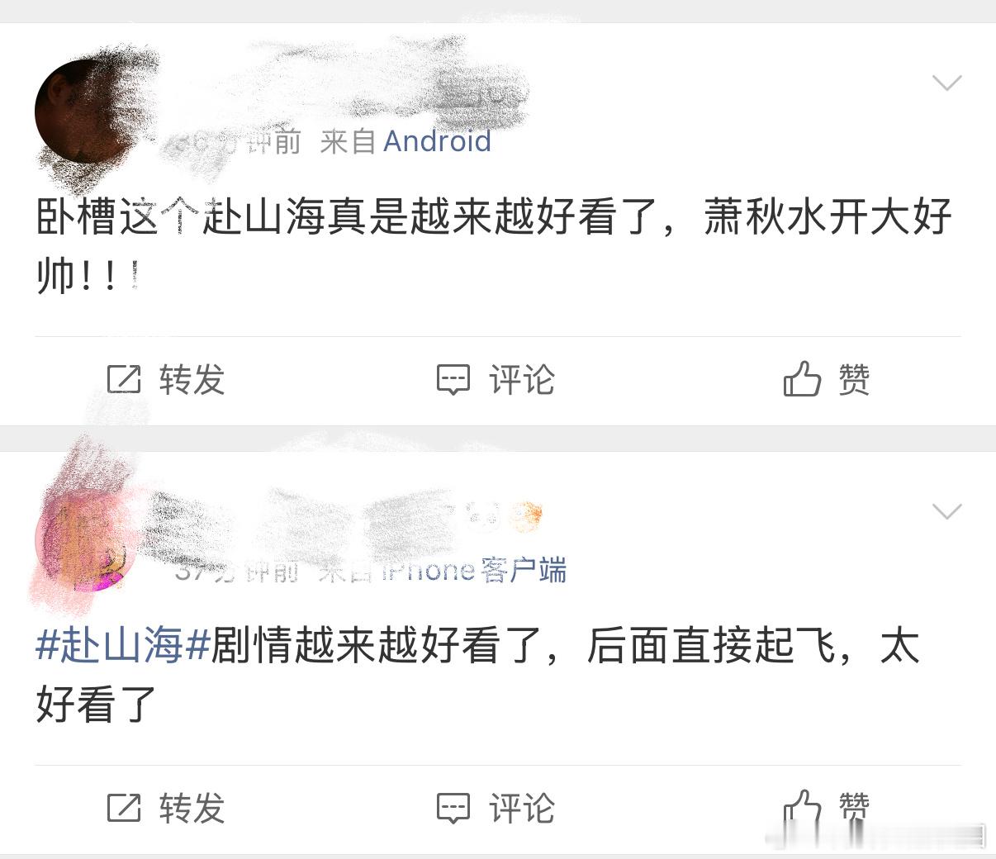Viewport: 996px width, 859px height.
Task: Tap the comment bubble icon on first post
Action: 453,380
